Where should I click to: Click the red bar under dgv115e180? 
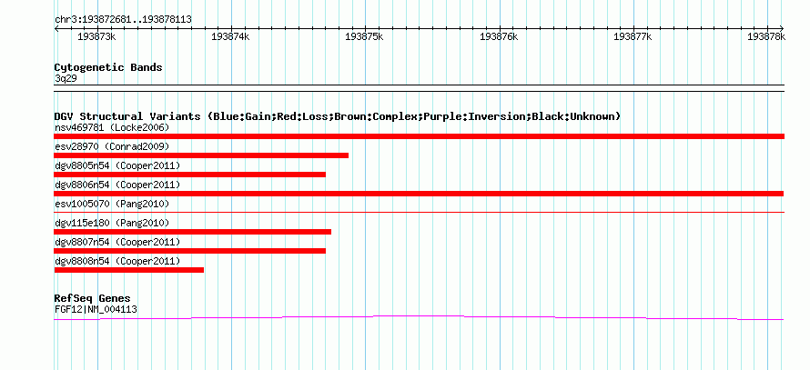click(193, 232)
